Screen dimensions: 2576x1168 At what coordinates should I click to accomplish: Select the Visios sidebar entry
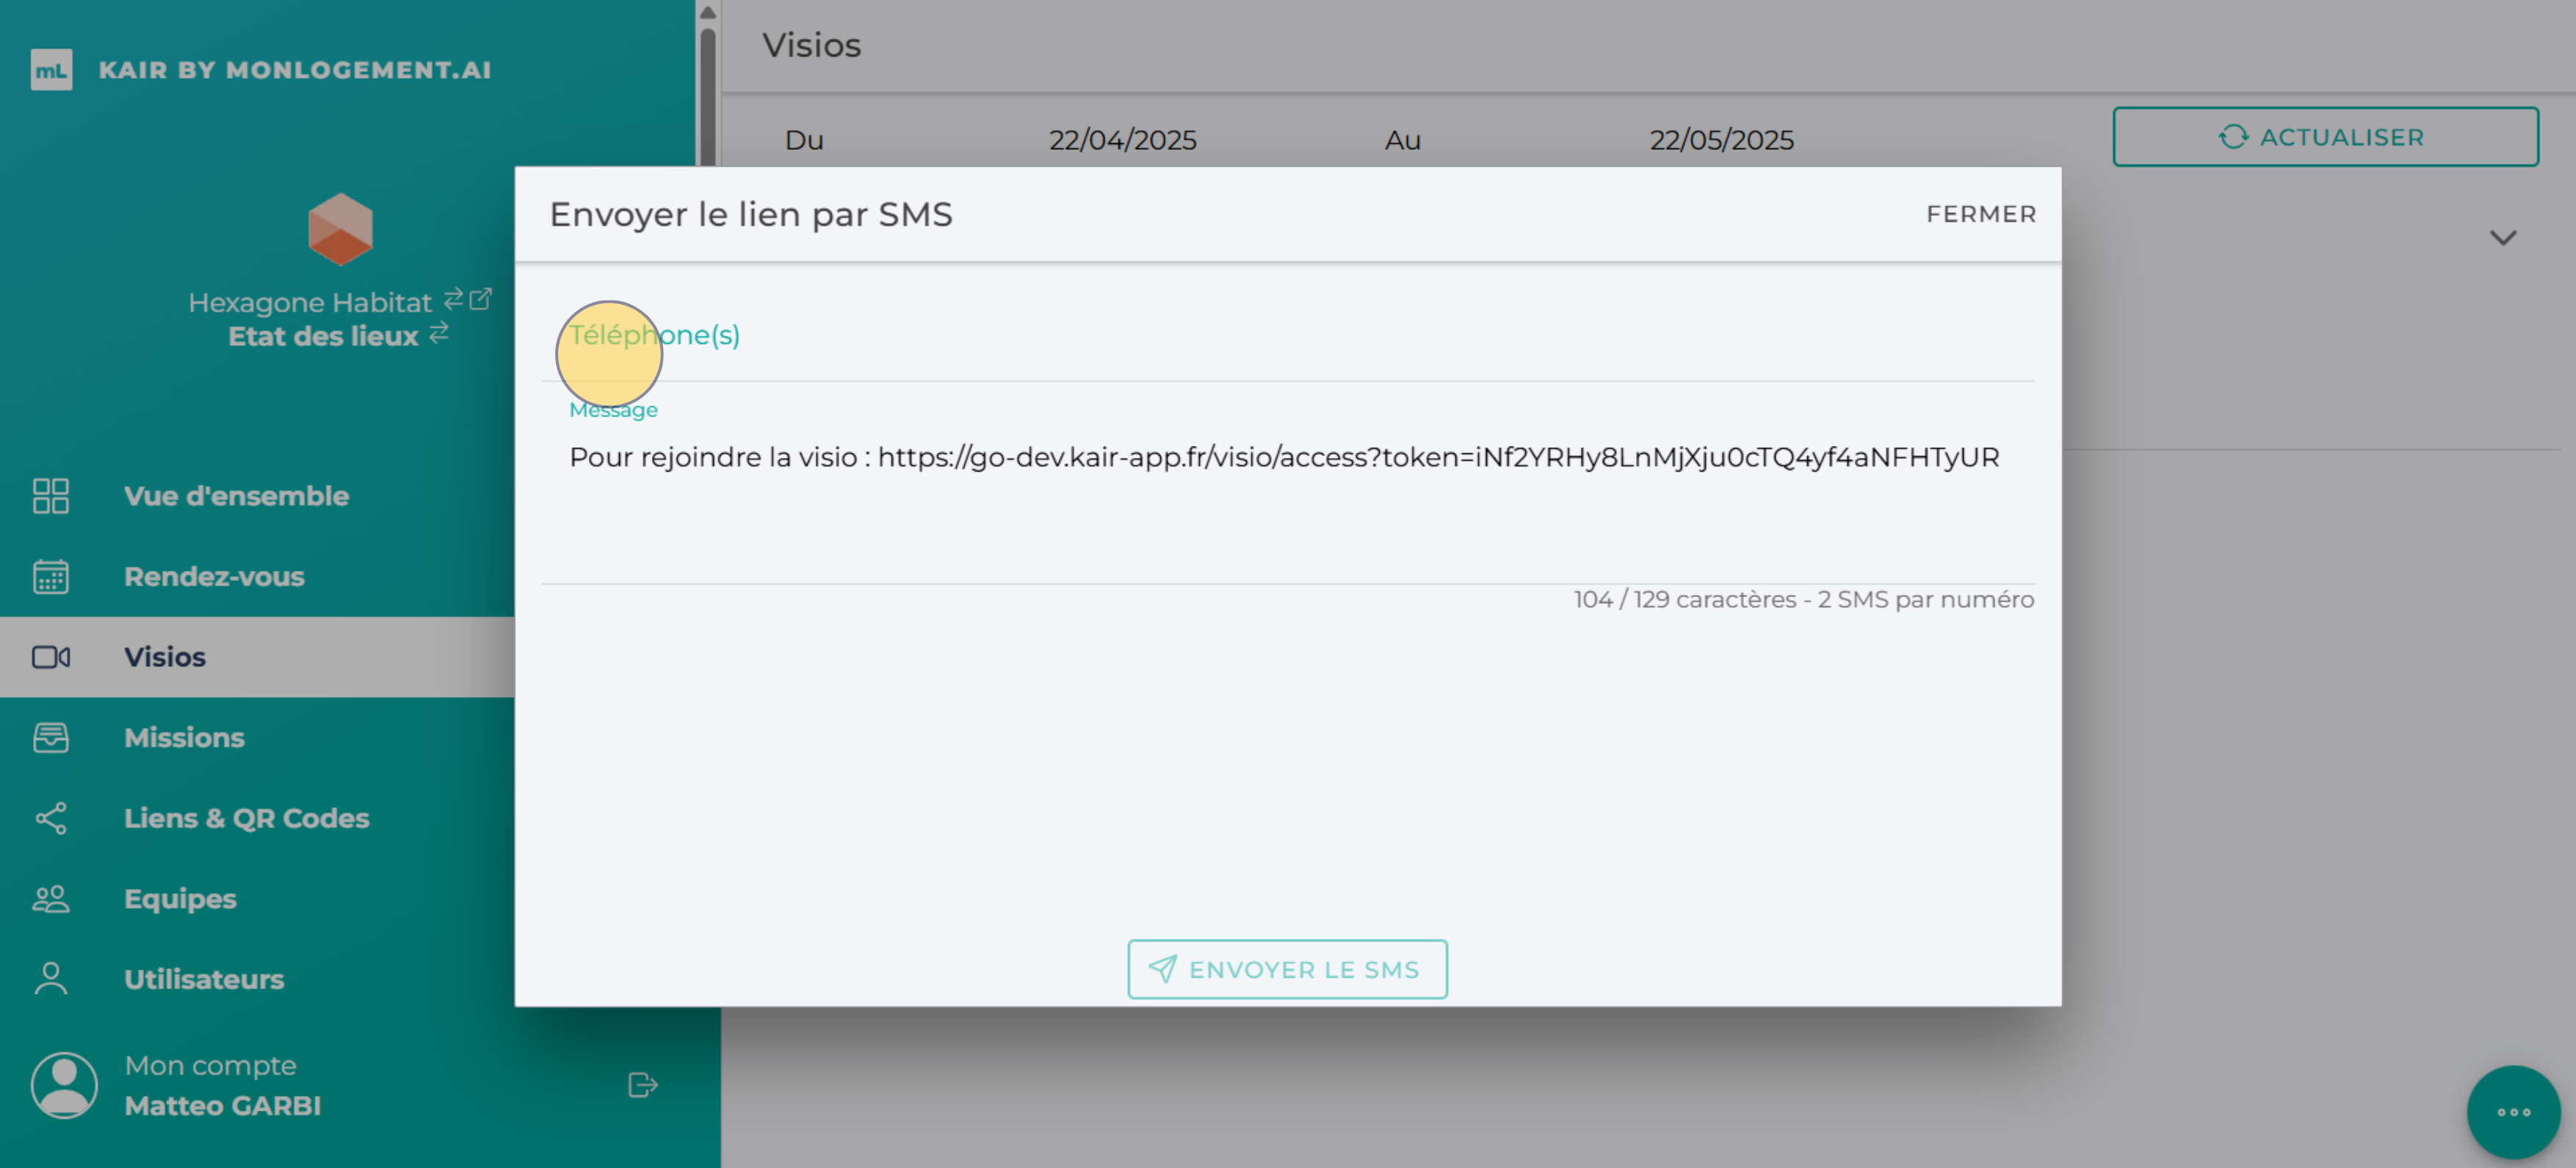(x=165, y=657)
